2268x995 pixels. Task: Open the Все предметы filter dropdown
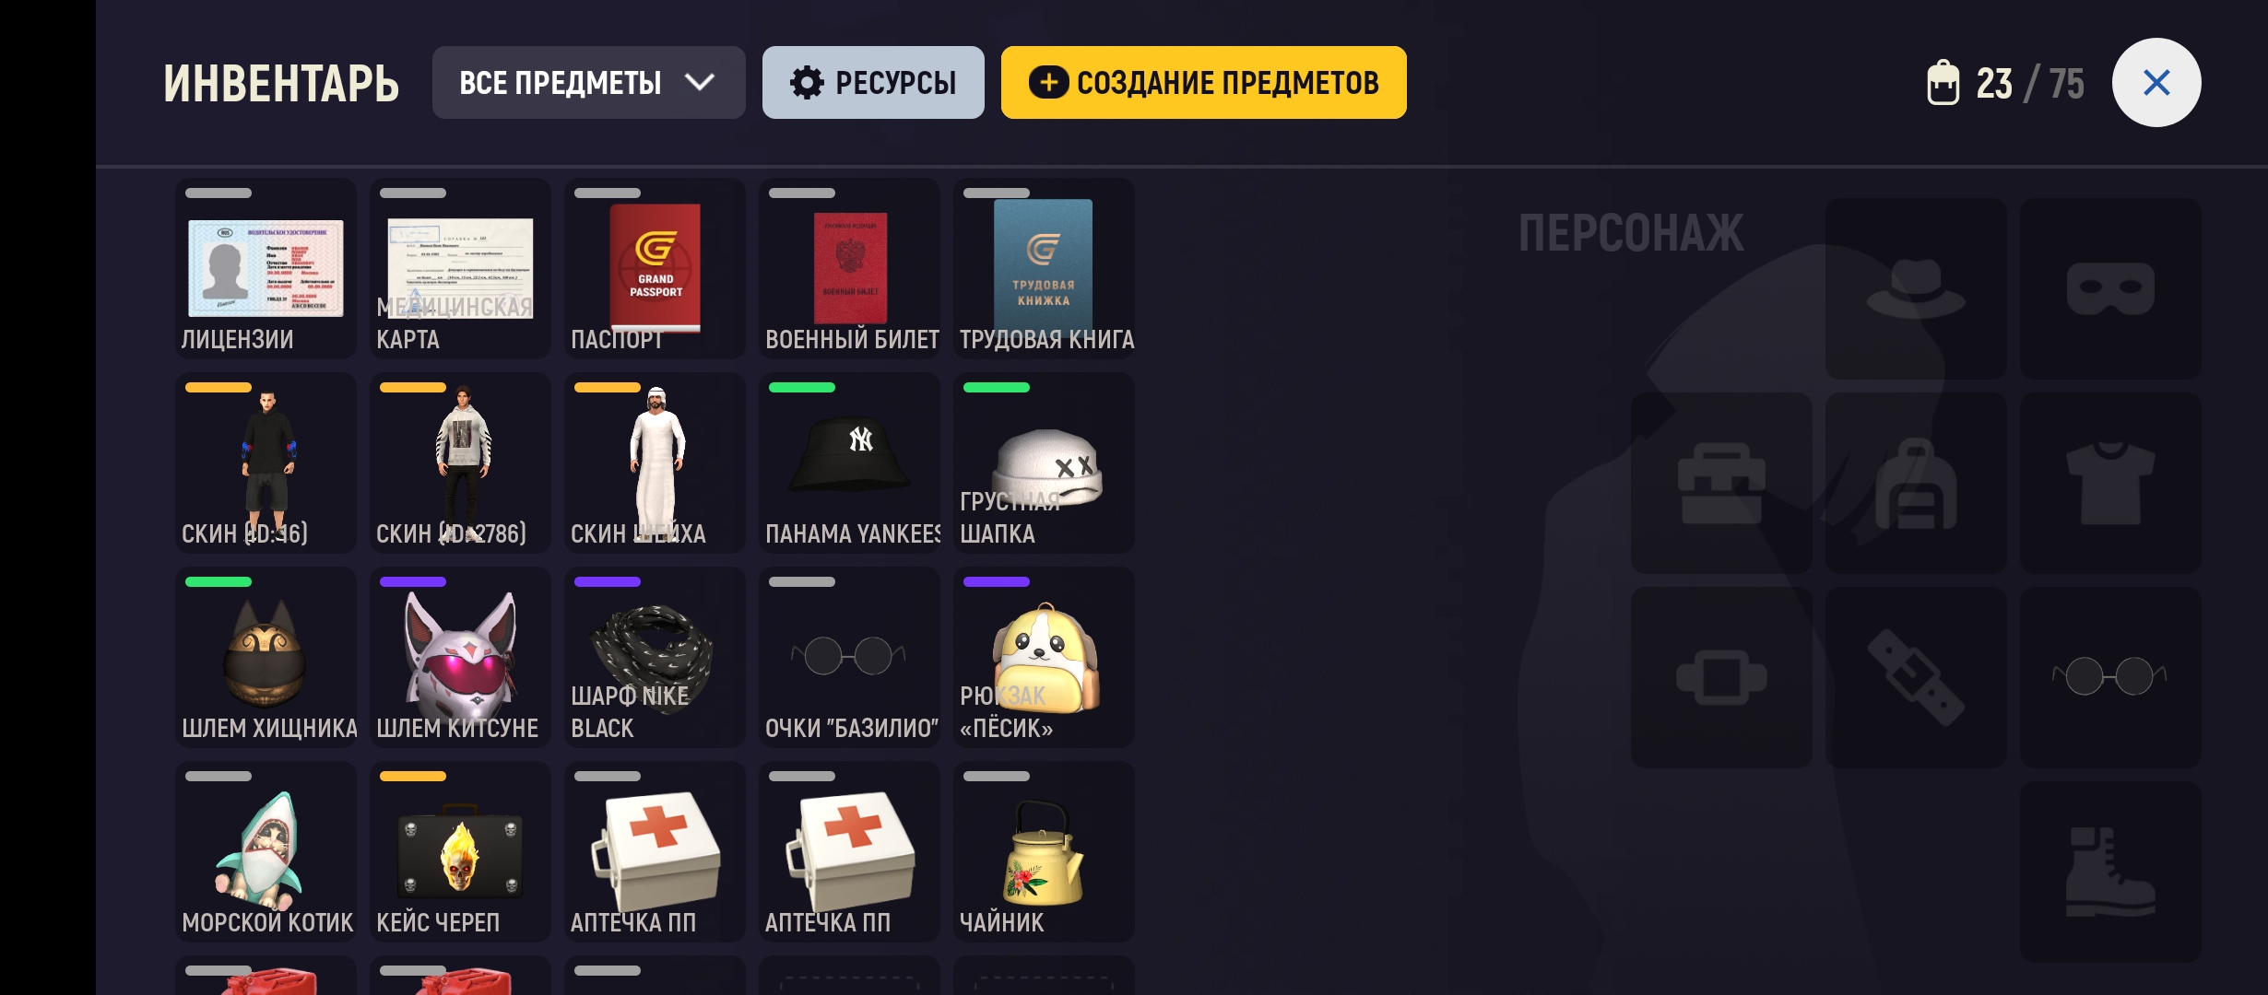pos(588,83)
